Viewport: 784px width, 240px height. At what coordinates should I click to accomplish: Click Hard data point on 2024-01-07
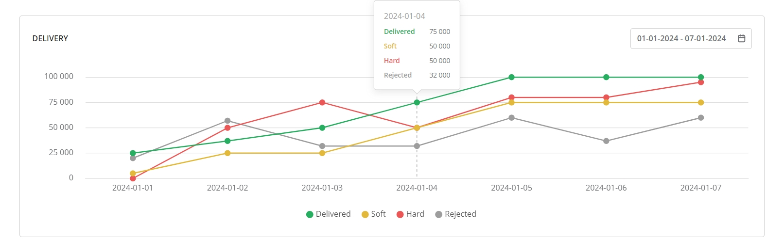(x=701, y=82)
